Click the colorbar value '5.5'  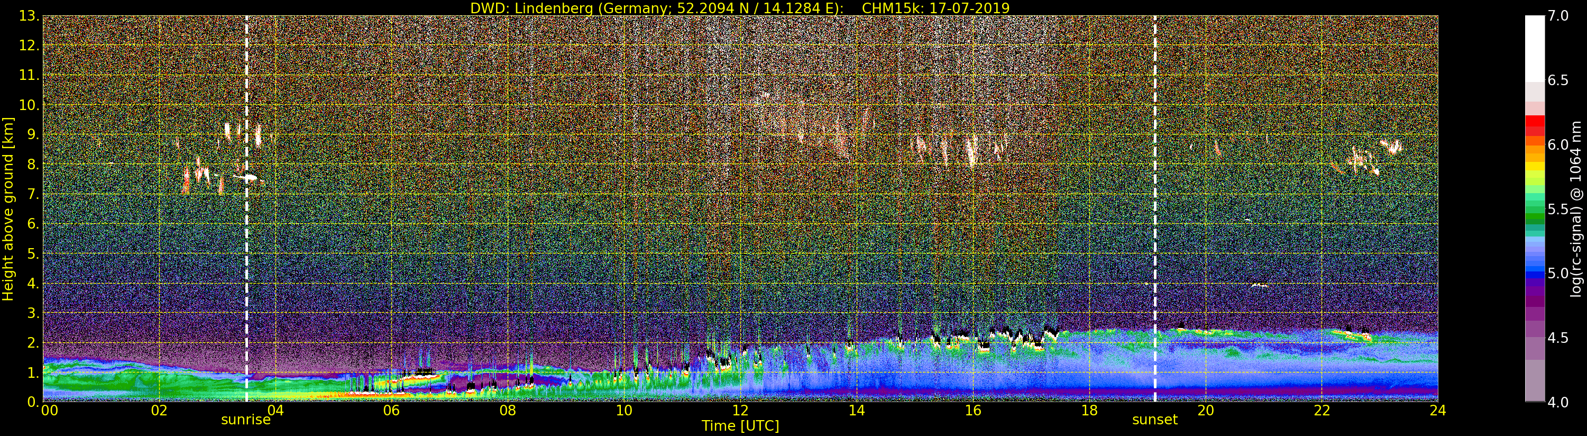click(x=1558, y=209)
